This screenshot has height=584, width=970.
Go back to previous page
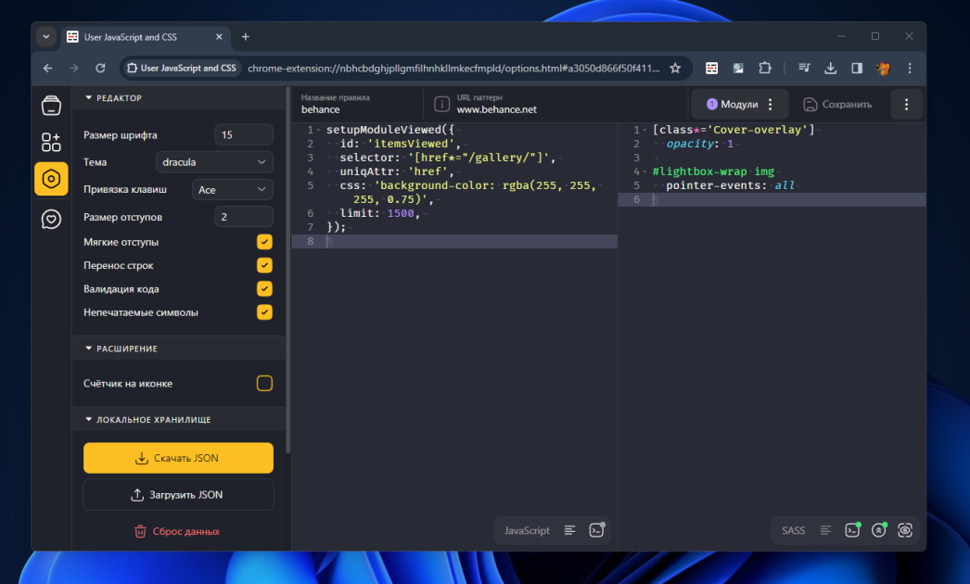point(47,68)
